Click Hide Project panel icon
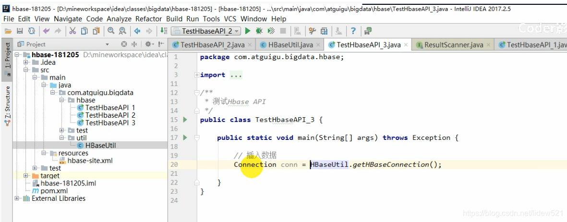The height and width of the screenshot is (222, 567). [x=161, y=44]
